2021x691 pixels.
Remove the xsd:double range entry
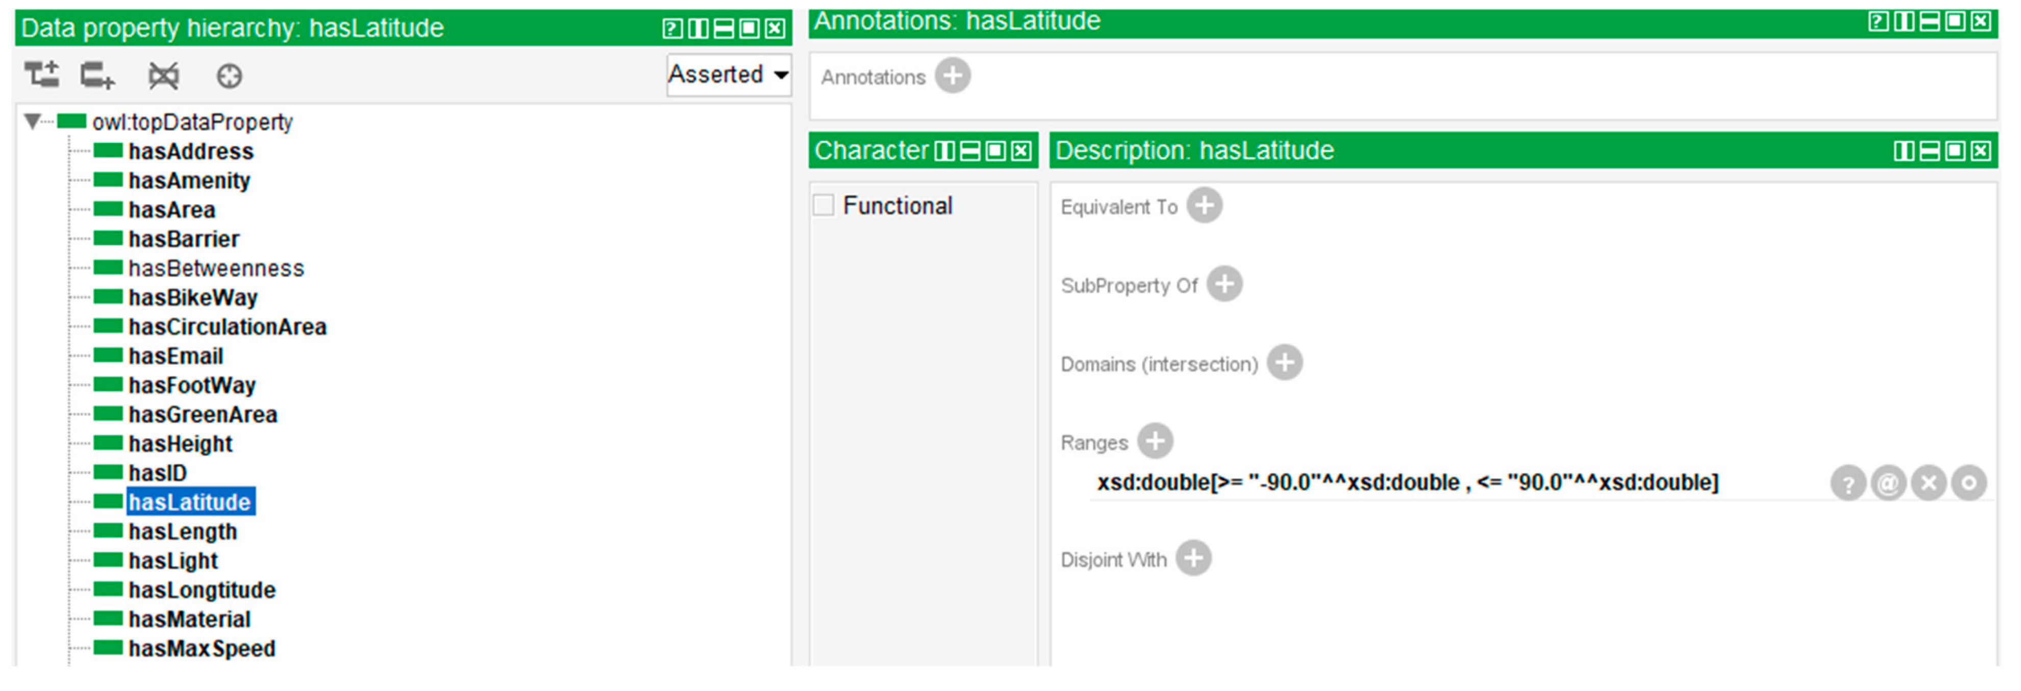[1929, 483]
